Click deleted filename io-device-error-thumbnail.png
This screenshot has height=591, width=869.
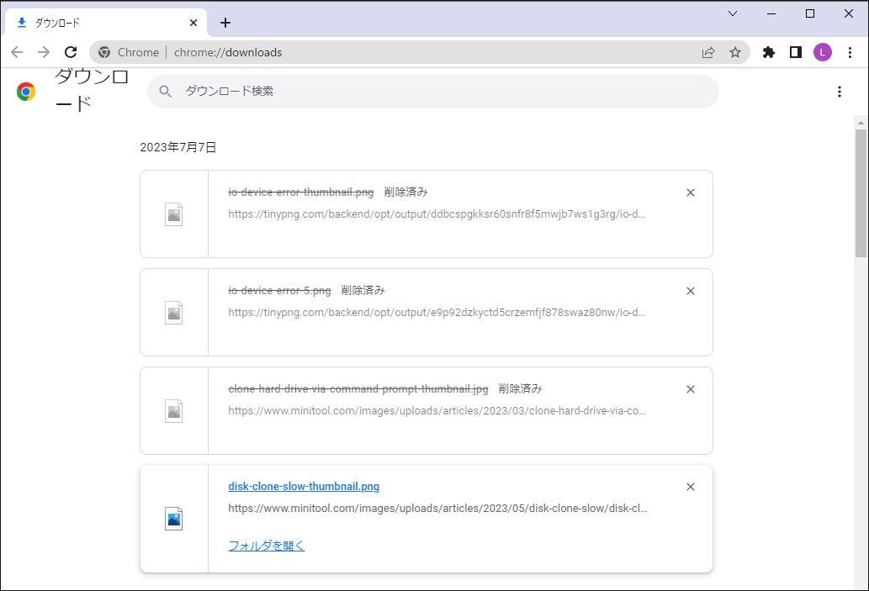click(301, 193)
